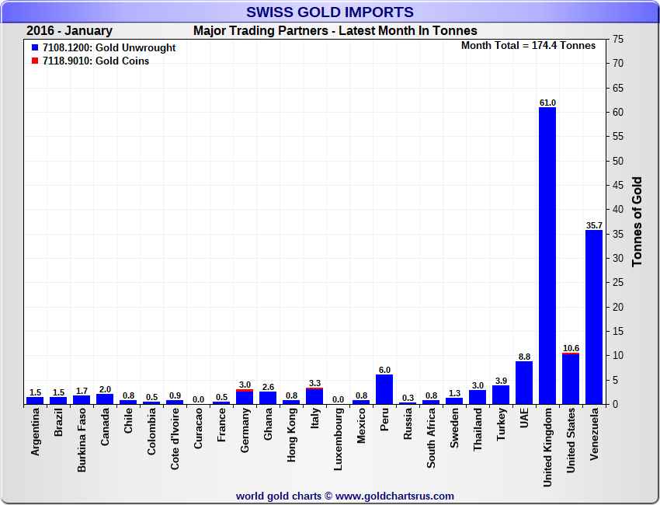Click the blue Gold Unwrought legend swatch
660x505 pixels.
pyautogui.click(x=34, y=48)
